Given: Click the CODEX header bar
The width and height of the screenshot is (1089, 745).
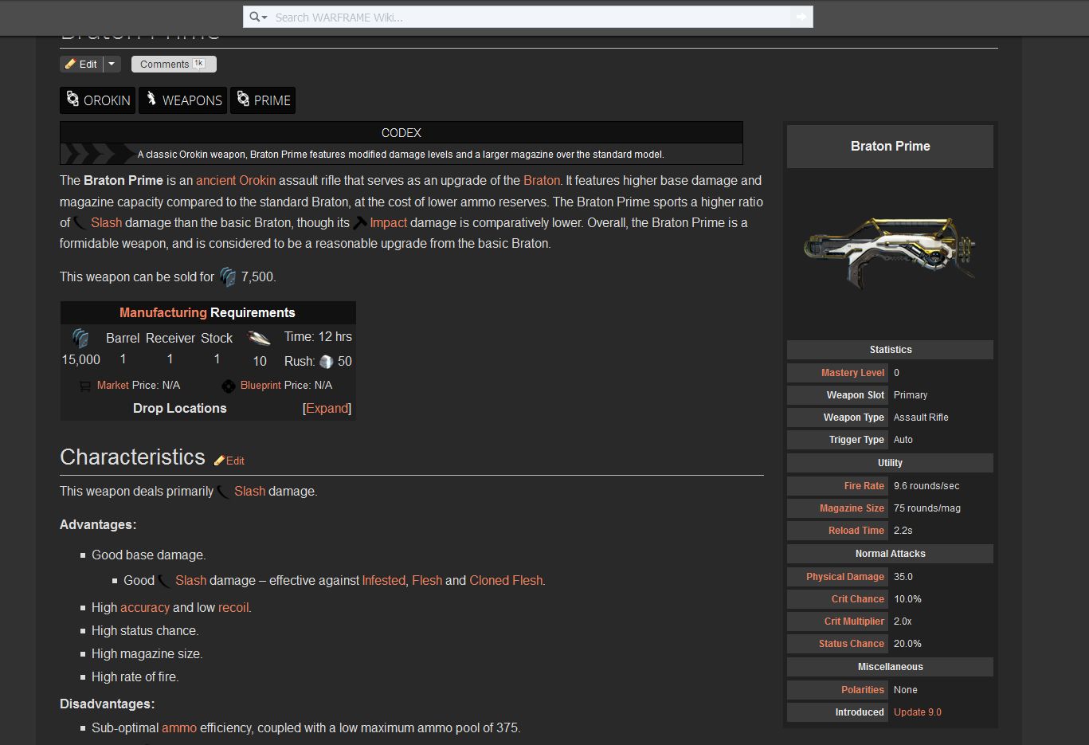Looking at the screenshot, I should click(x=402, y=133).
